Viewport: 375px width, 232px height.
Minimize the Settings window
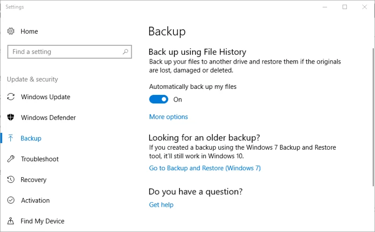click(x=325, y=7)
